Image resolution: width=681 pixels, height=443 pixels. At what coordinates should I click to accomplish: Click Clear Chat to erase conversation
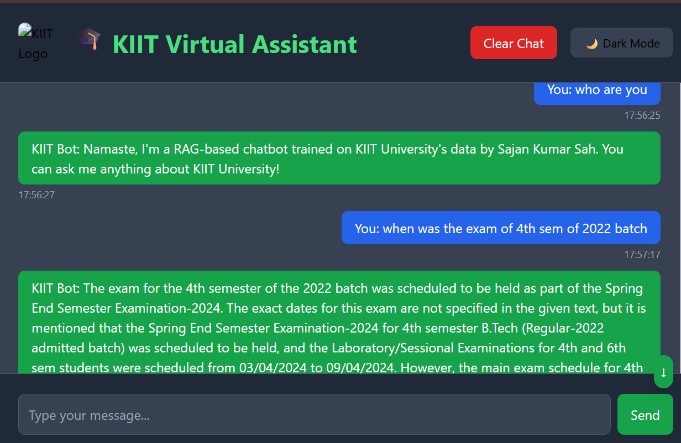pyautogui.click(x=514, y=43)
